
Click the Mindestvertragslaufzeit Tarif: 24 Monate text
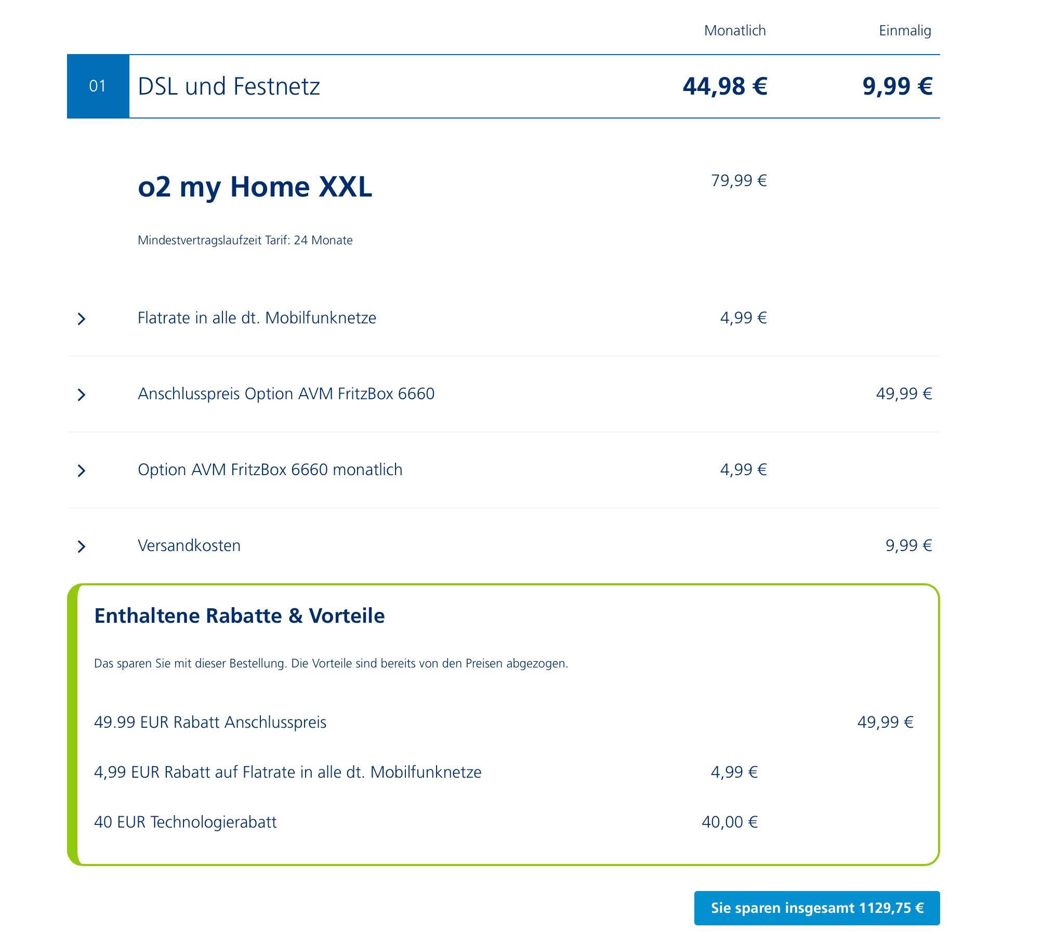[245, 240]
